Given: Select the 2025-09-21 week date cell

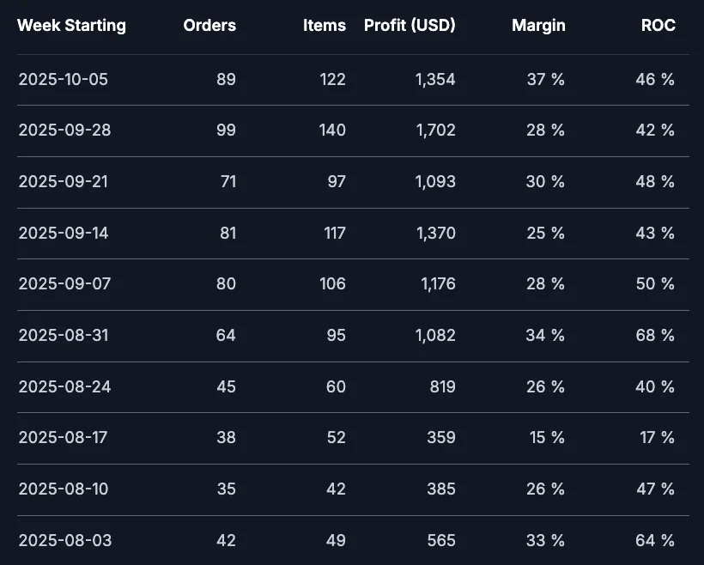Looking at the screenshot, I should click(x=64, y=182).
